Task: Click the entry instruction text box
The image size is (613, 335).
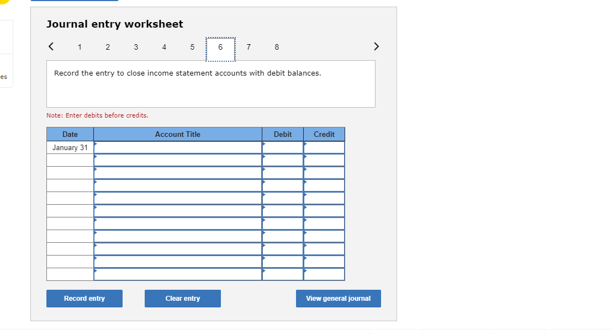Action: tap(211, 84)
